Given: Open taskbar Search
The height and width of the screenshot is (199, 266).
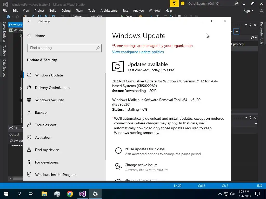Looking at the screenshot, I should [19, 194].
